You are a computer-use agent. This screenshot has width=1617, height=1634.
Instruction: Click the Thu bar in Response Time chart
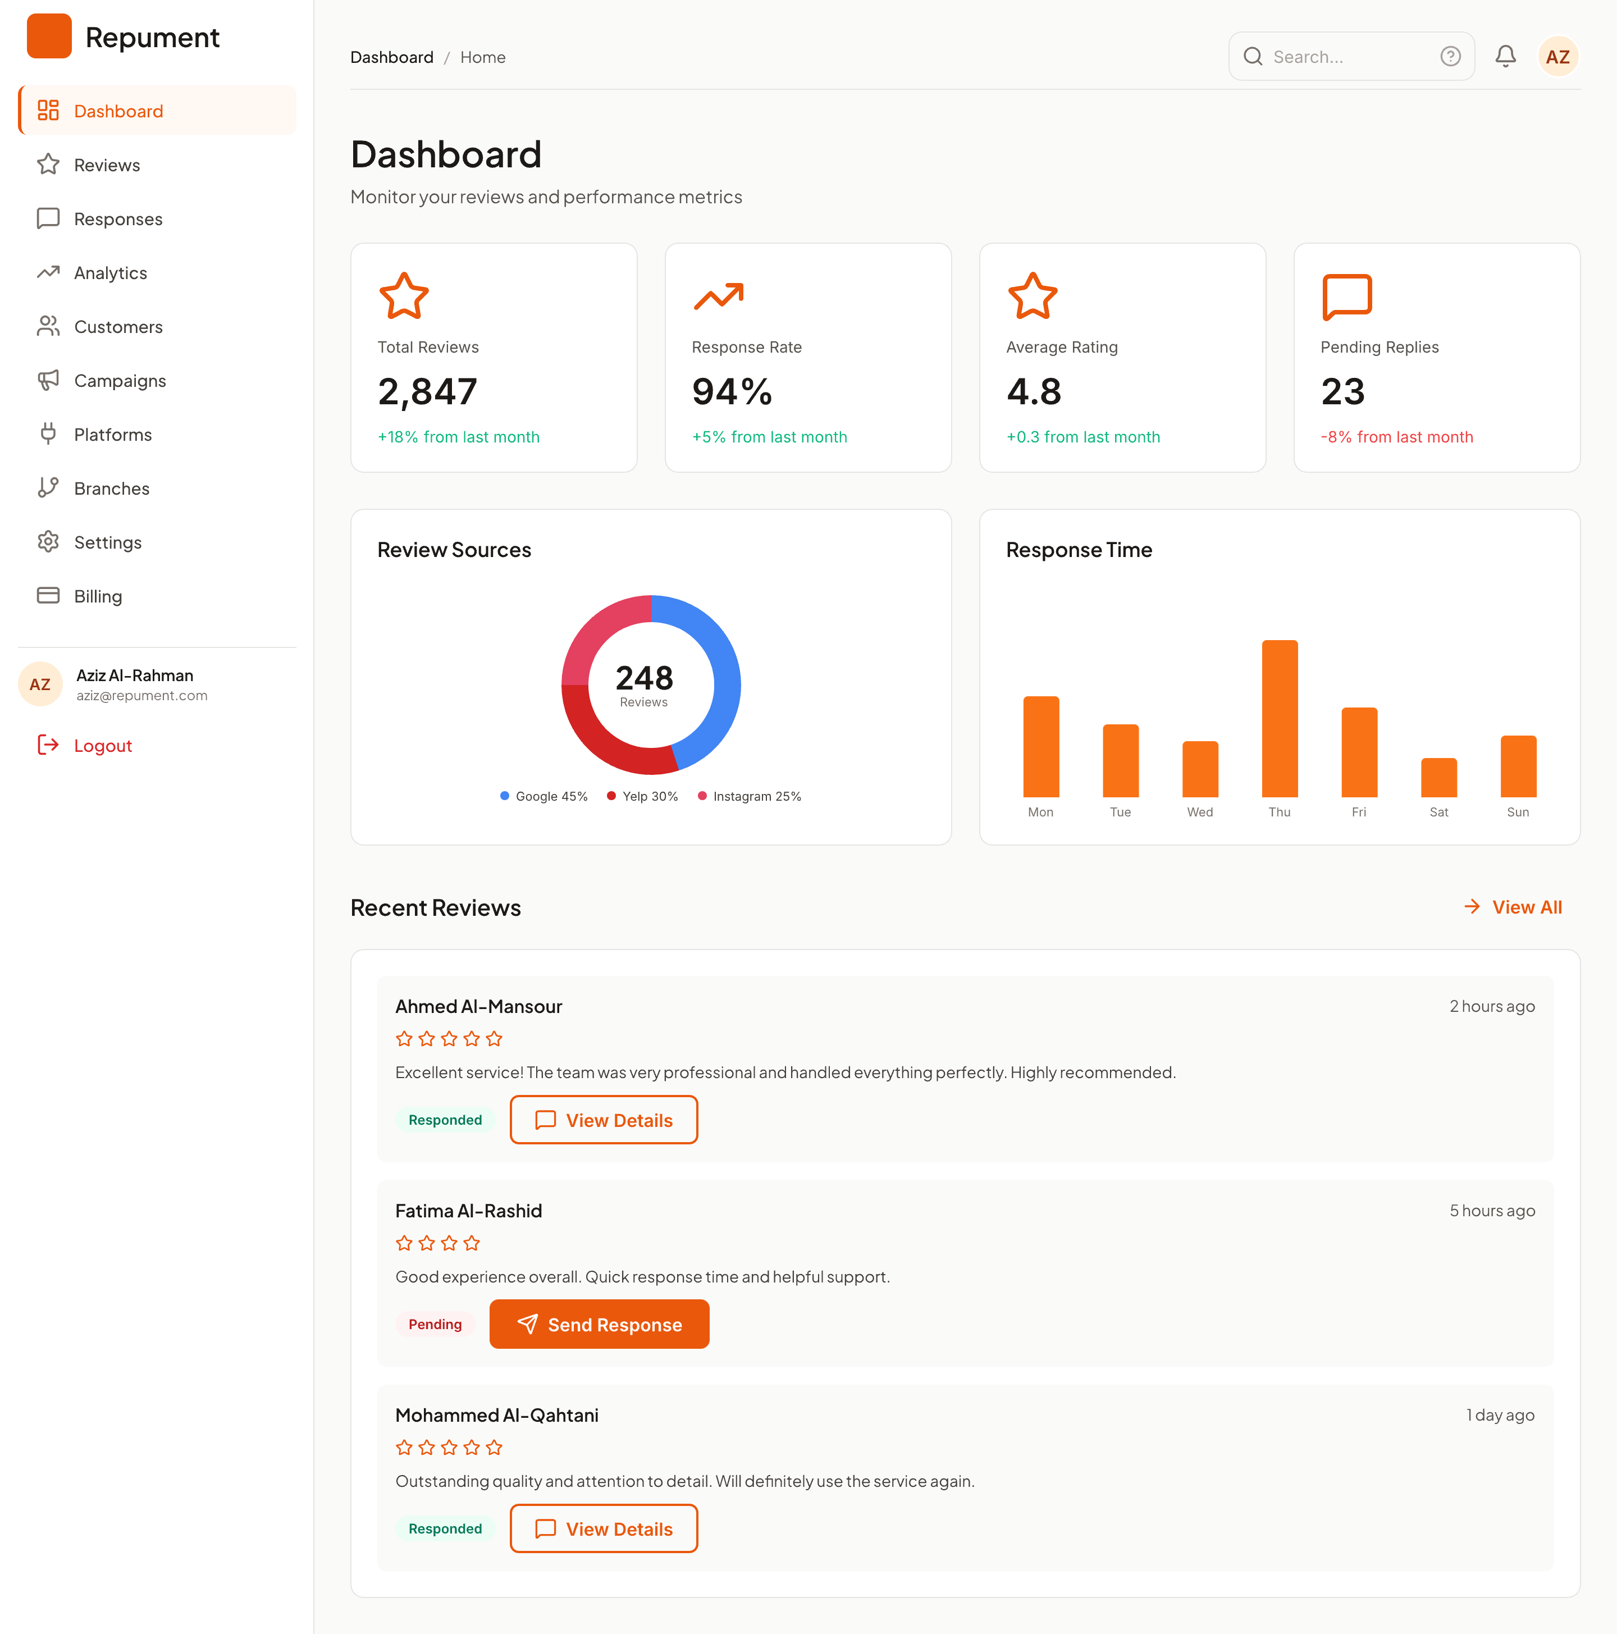coord(1280,719)
